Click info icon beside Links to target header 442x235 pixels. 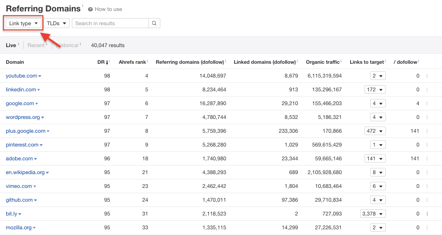(386, 61)
